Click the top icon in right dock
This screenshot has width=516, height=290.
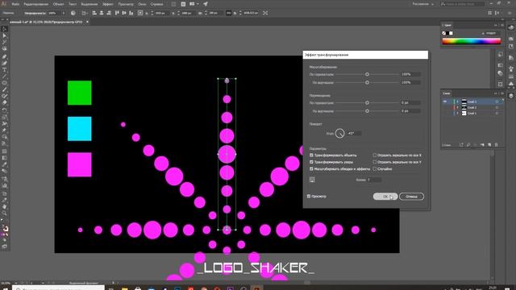510,27
